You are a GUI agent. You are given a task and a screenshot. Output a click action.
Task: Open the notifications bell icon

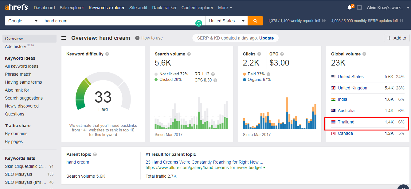coord(350,8)
